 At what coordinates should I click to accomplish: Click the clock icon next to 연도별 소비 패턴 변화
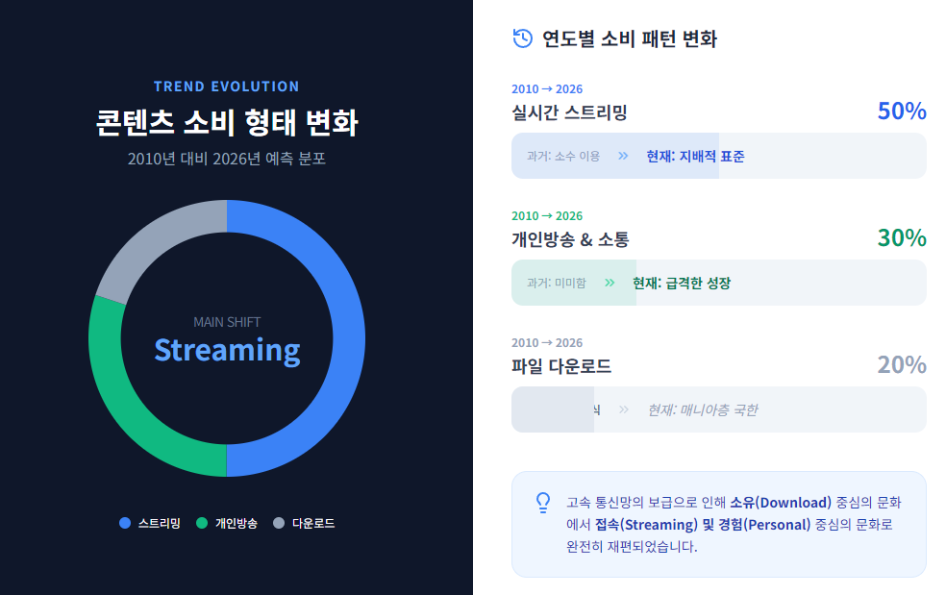(520, 39)
